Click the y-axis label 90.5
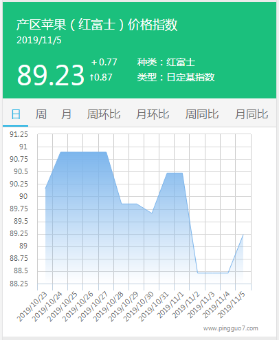 21,171
